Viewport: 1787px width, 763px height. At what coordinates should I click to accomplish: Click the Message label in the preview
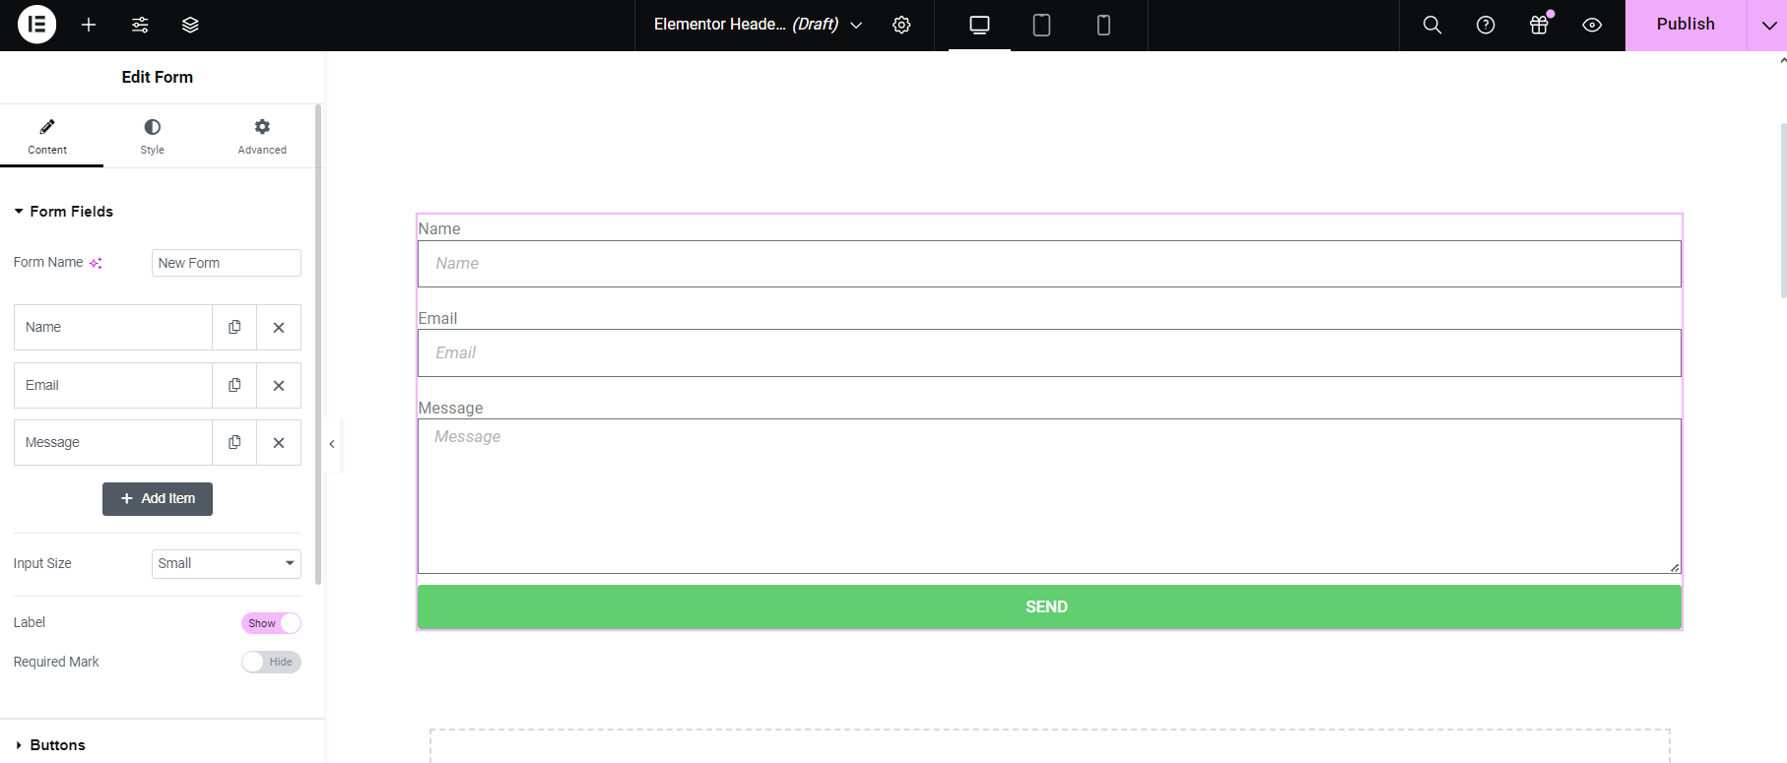(x=450, y=408)
